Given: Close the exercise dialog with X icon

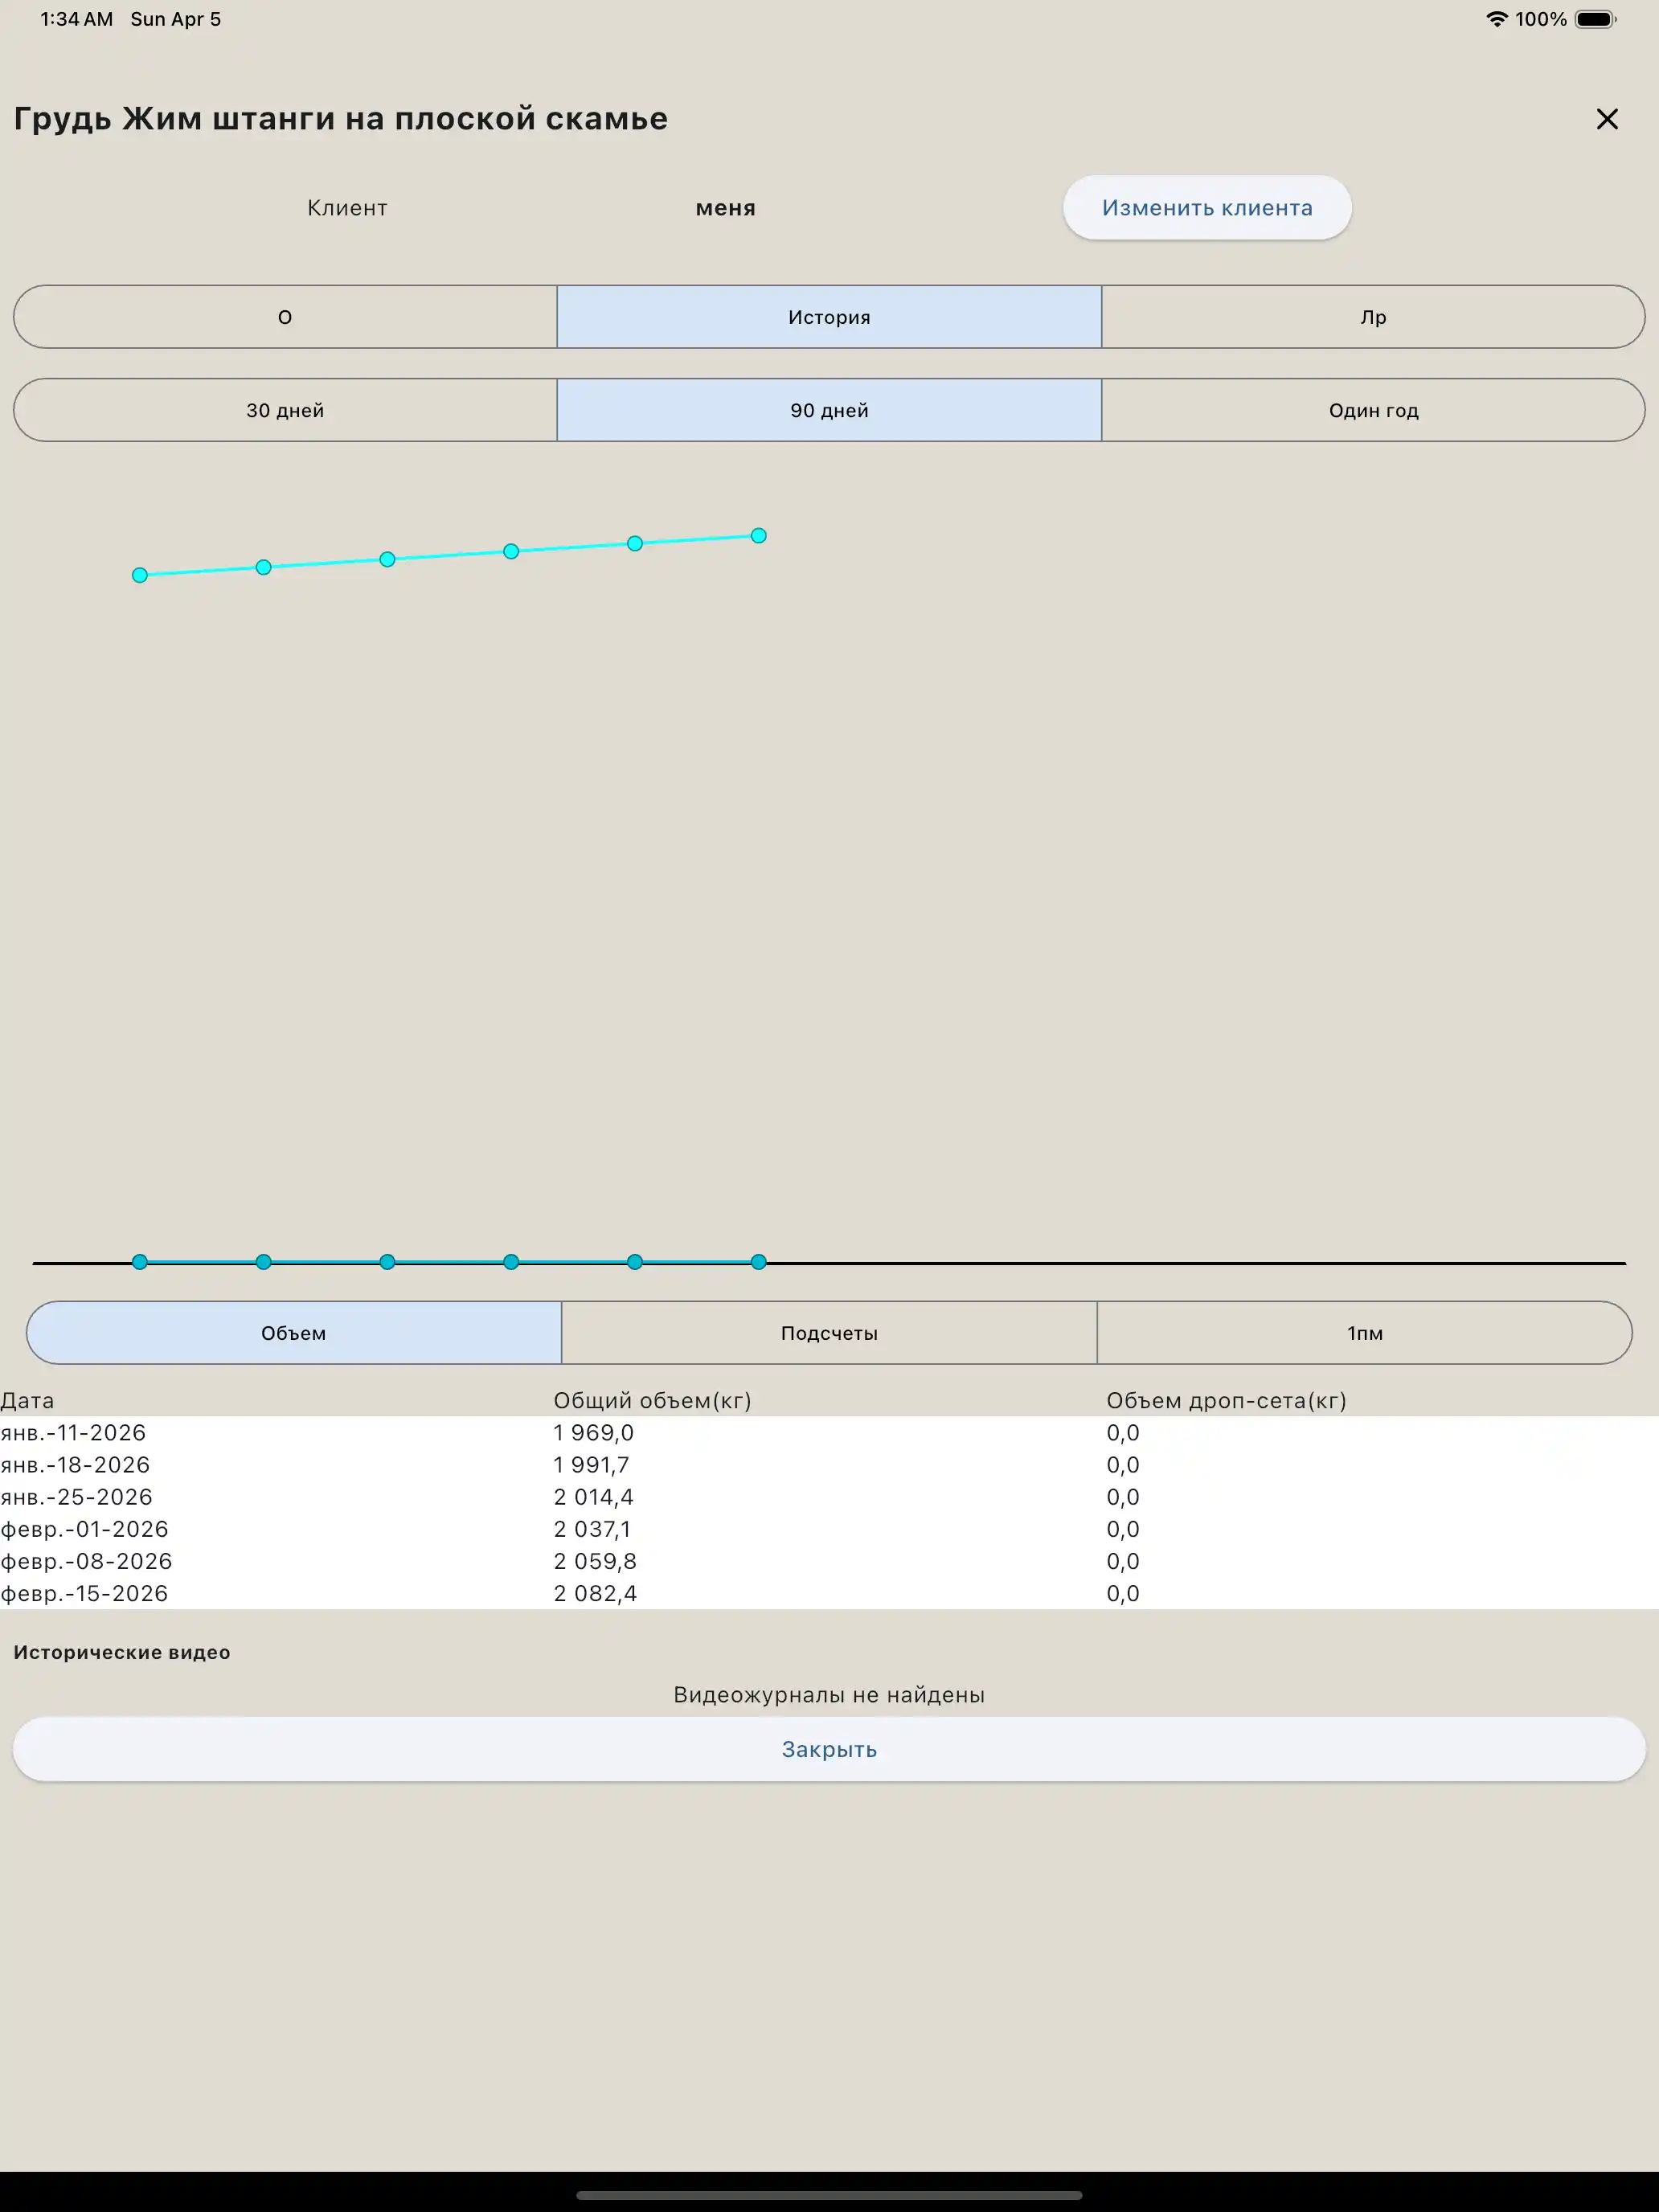Looking at the screenshot, I should tap(1606, 119).
